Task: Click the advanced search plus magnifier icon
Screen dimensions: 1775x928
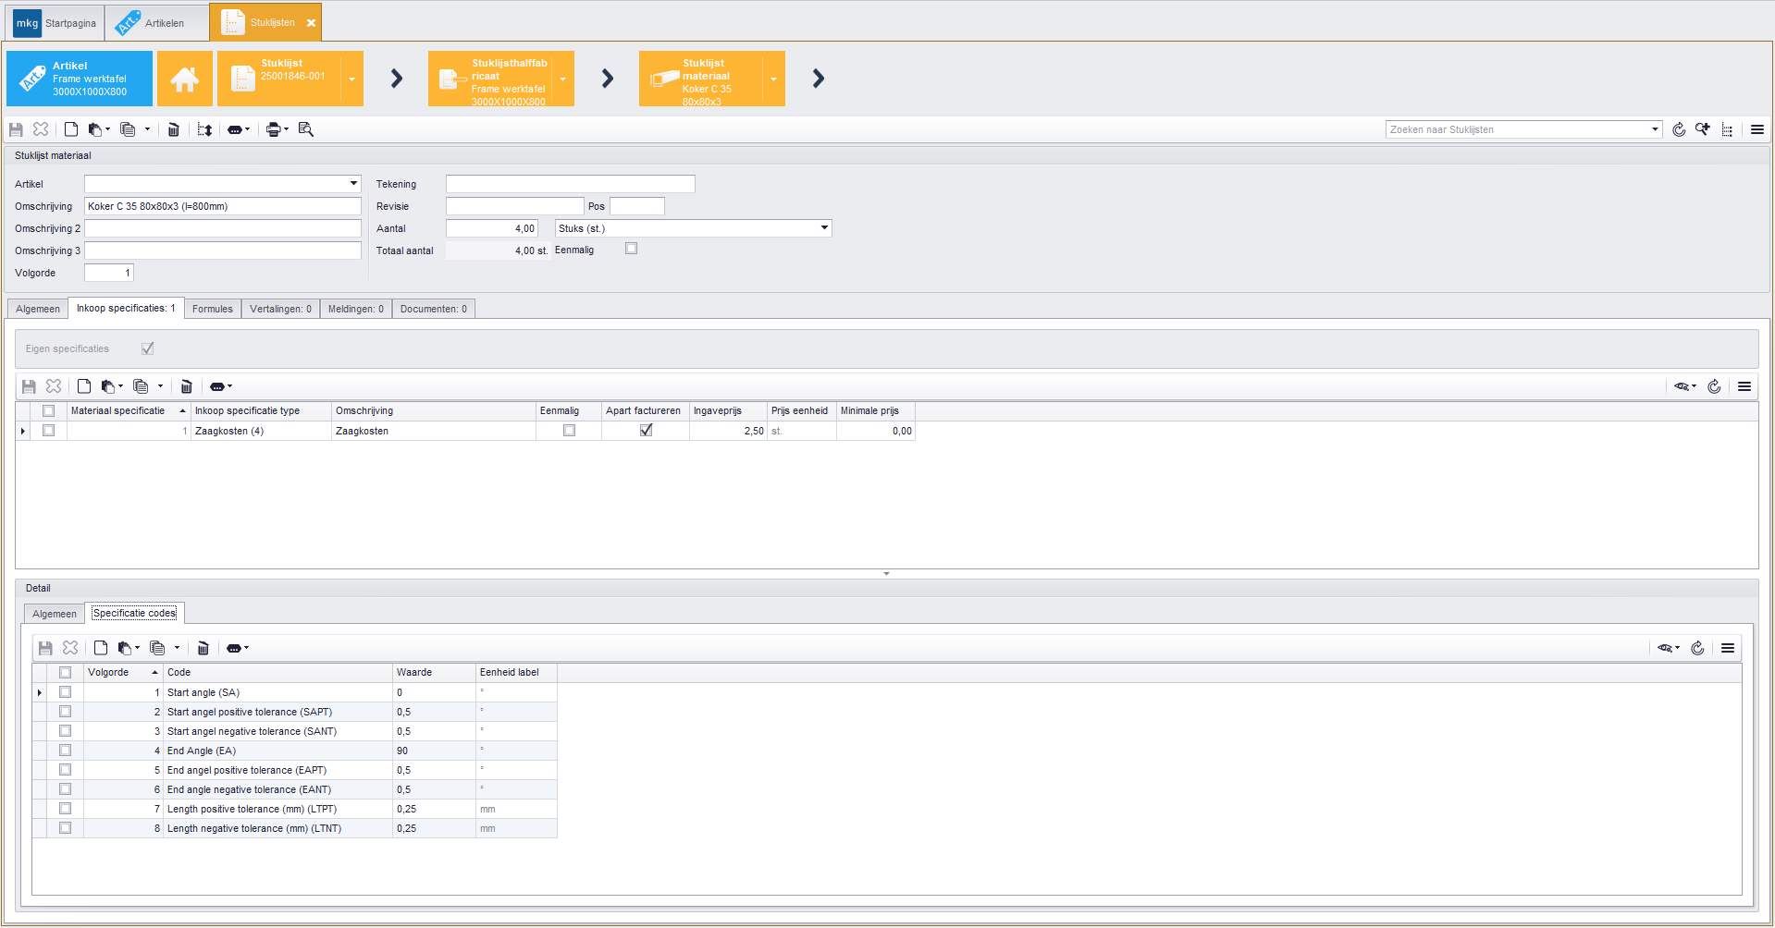Action: coord(1703,129)
